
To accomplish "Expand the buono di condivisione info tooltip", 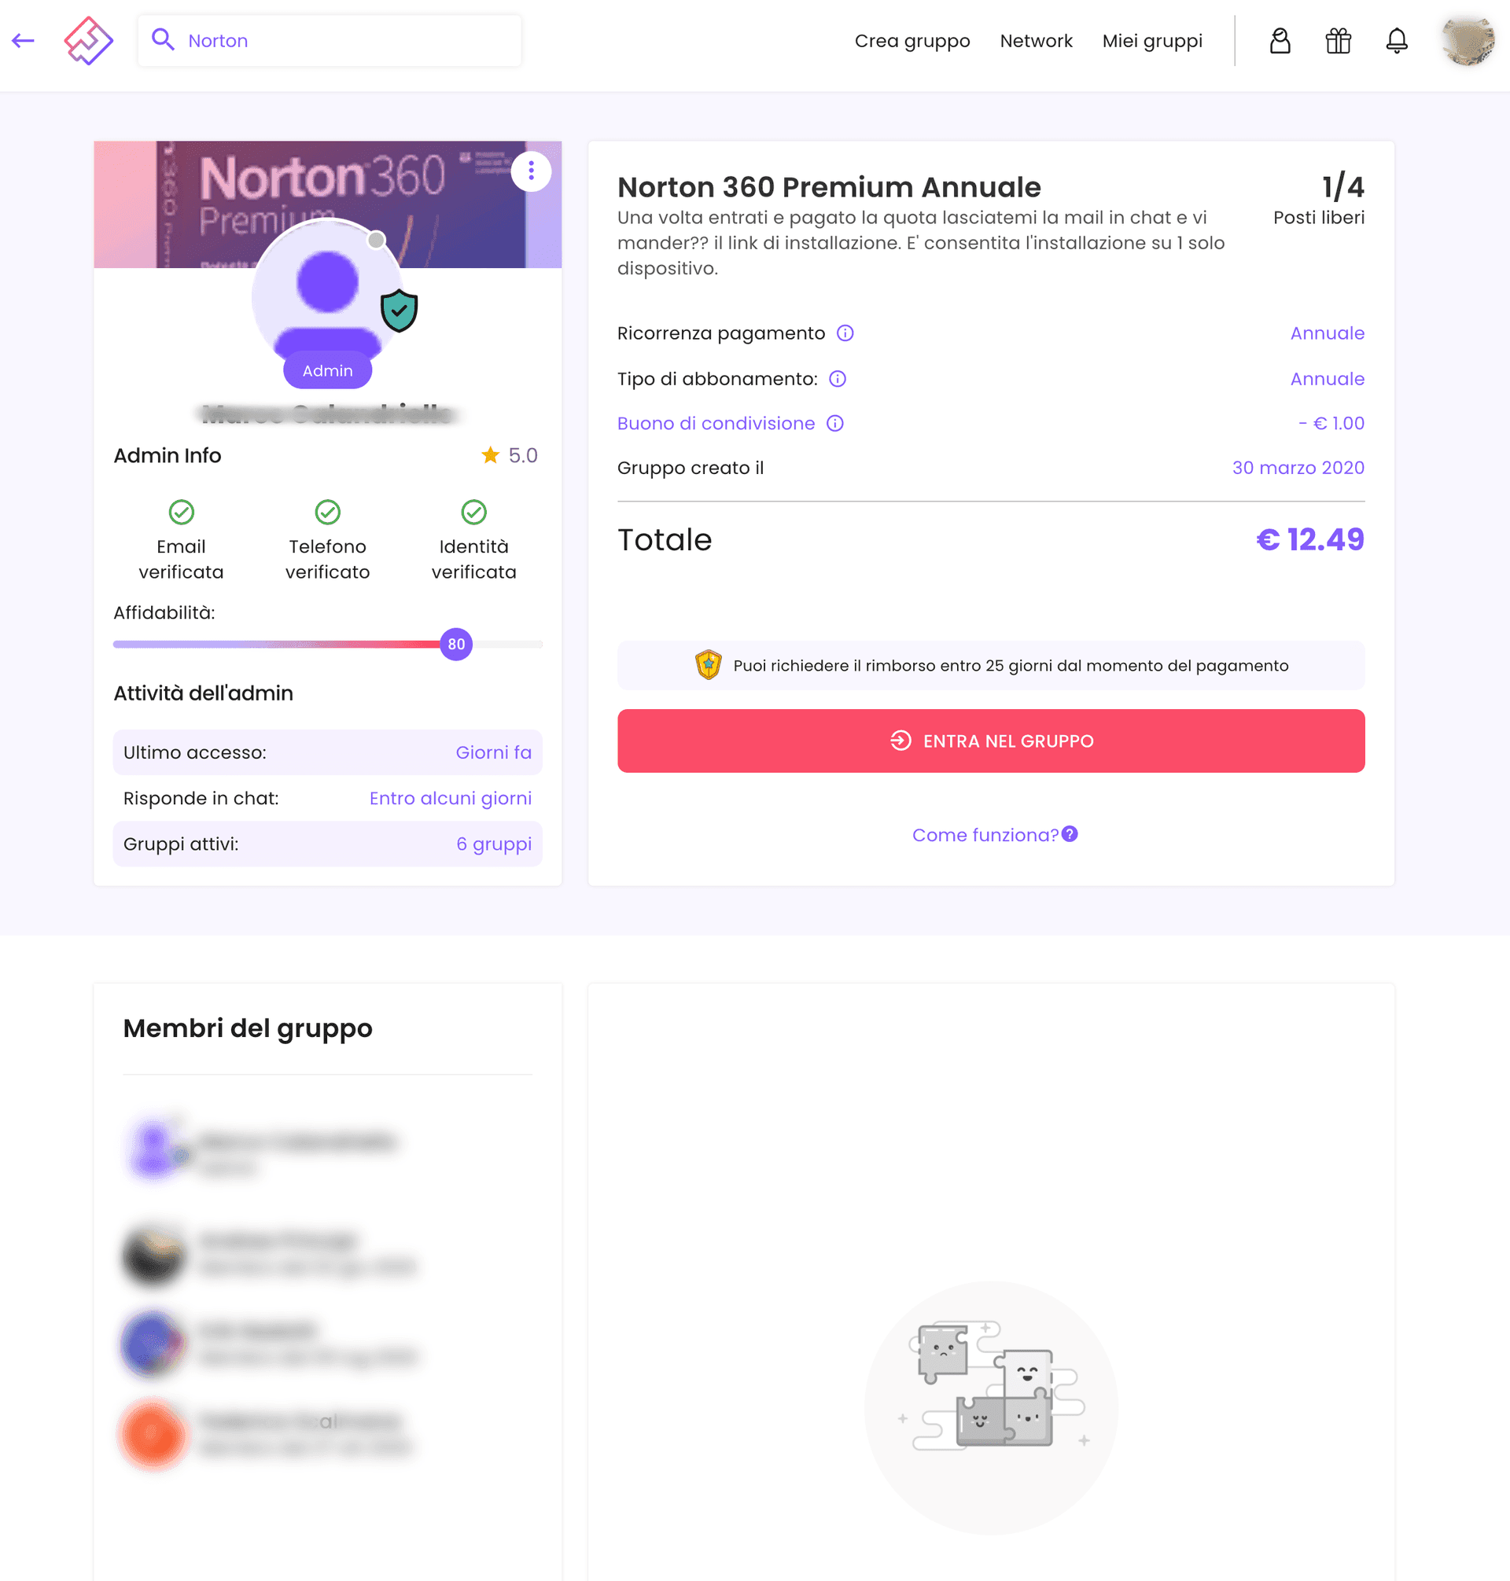I will click(x=834, y=424).
